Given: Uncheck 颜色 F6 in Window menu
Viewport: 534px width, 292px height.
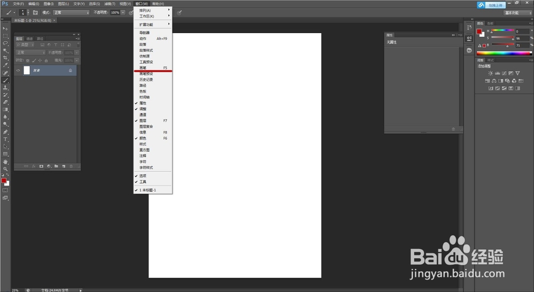Looking at the screenshot, I should pos(153,138).
